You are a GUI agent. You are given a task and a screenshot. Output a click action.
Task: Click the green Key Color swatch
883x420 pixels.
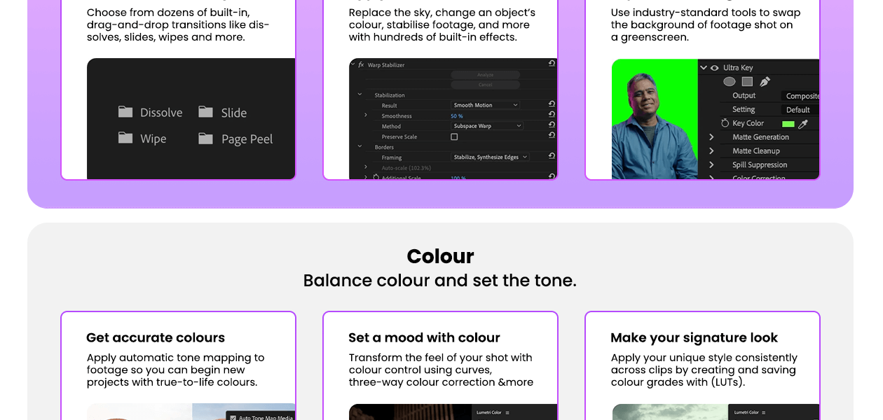tap(788, 124)
